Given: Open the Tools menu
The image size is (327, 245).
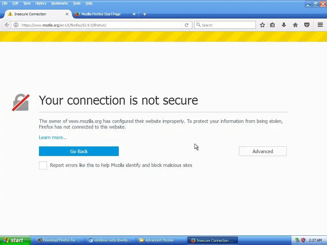Looking at the screenshot, I should click(x=77, y=3).
